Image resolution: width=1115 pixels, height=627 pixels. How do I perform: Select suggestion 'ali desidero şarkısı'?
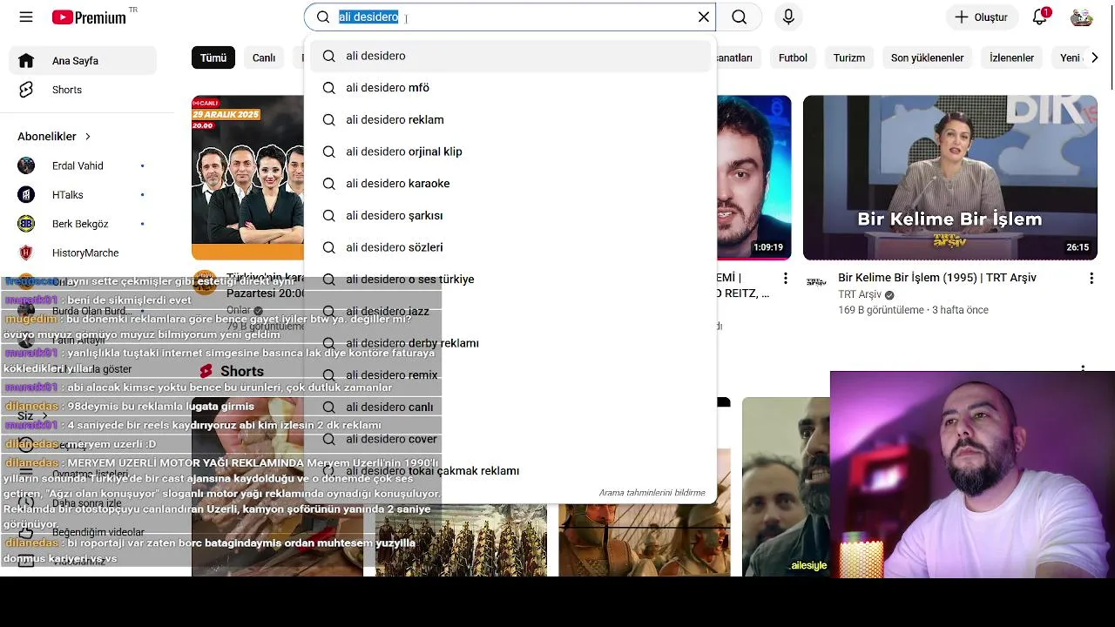pos(510,215)
